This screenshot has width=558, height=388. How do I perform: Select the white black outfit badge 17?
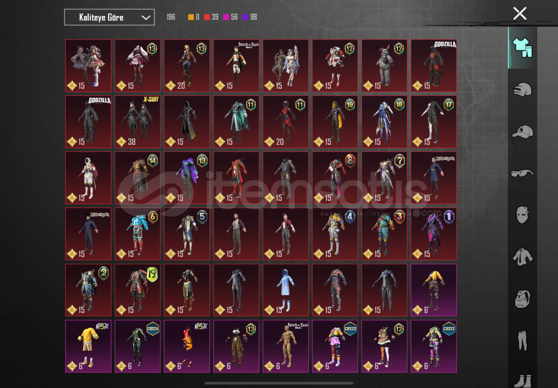(434, 122)
